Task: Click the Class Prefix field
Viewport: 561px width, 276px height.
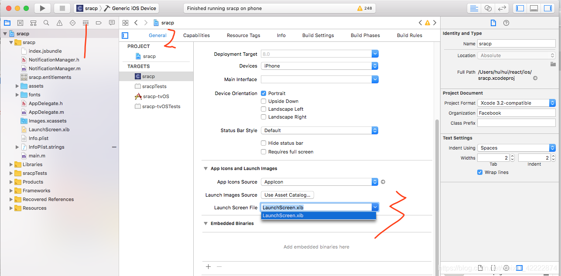Action: point(517,123)
